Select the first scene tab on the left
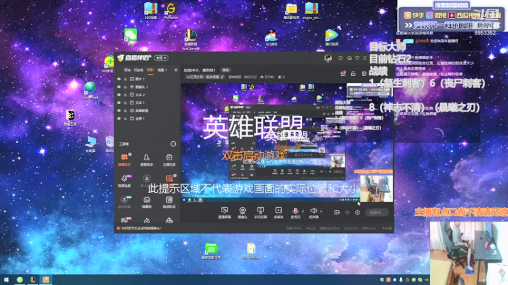This screenshot has height=285, width=508. pos(128,70)
